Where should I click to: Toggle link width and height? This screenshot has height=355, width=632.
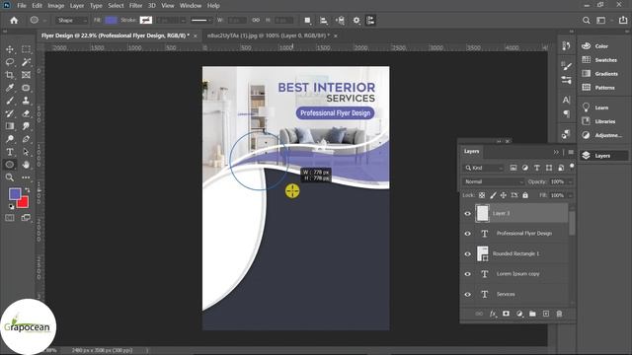pyautogui.click(x=256, y=20)
